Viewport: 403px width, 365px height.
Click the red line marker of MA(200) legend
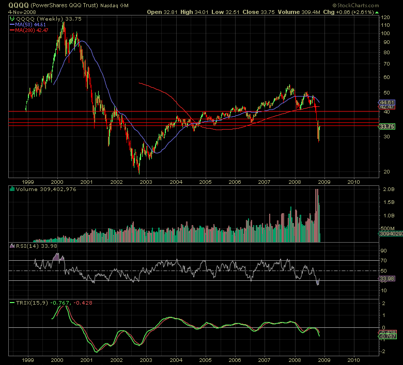12,30
